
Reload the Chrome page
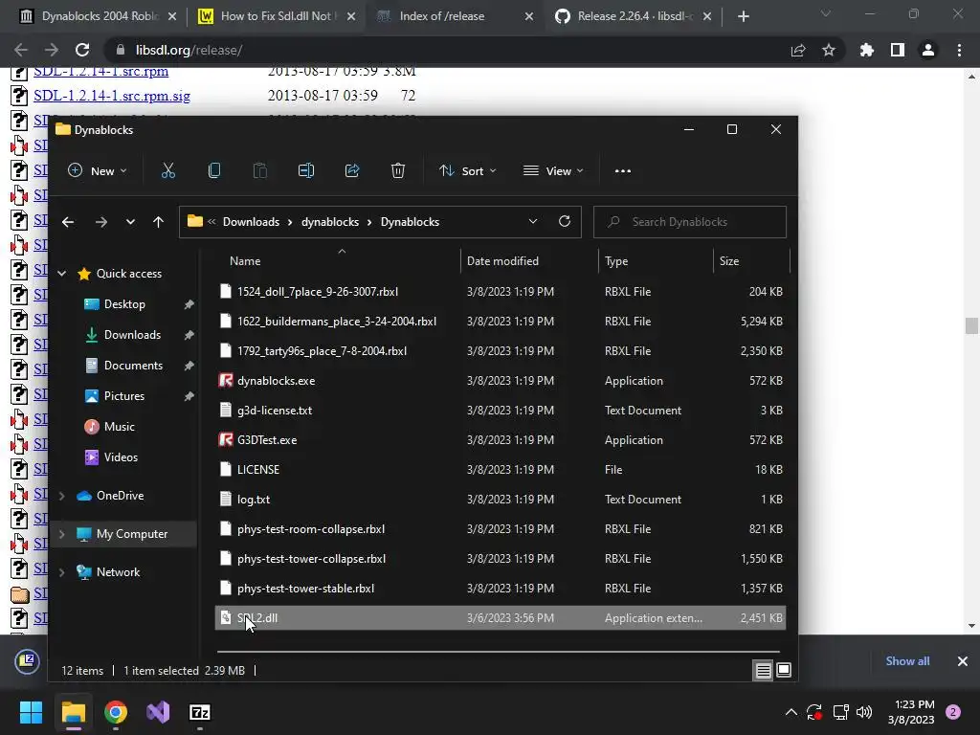(x=82, y=50)
